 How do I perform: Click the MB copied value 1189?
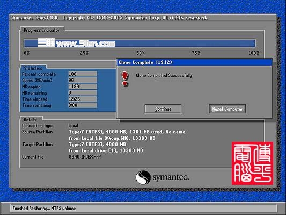83,87
